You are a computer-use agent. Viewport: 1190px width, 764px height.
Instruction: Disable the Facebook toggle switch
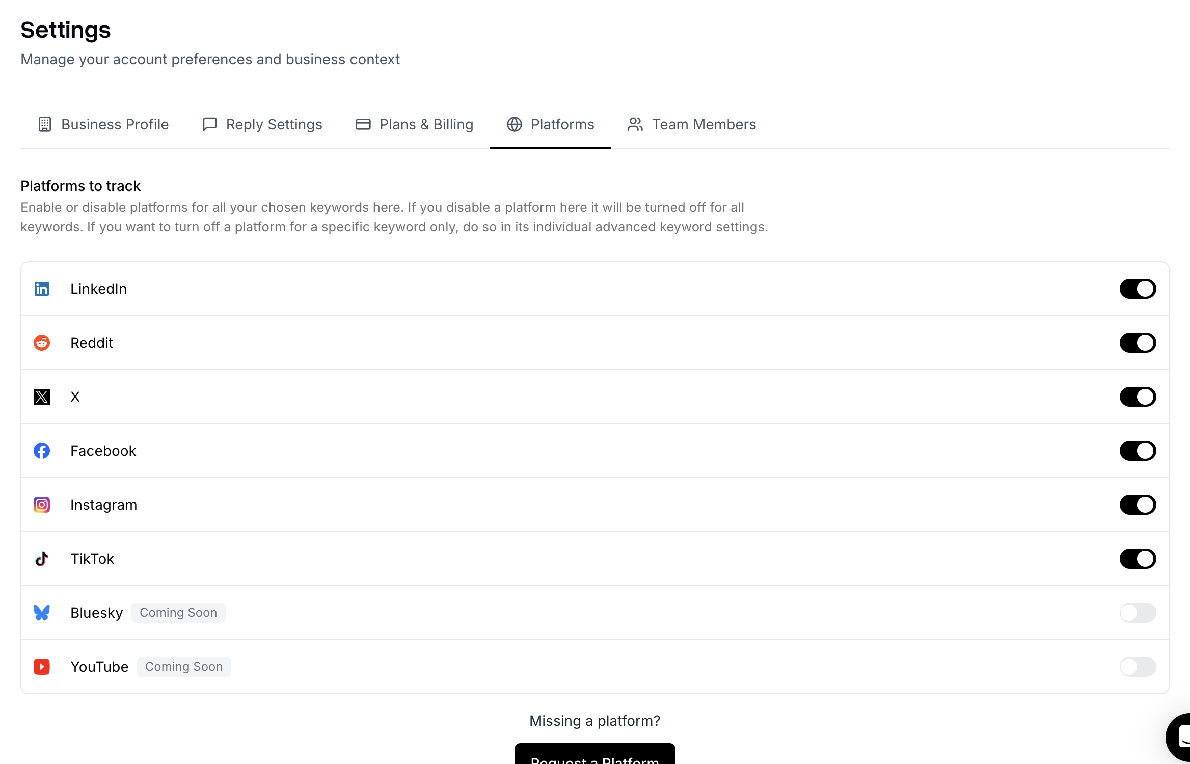click(1138, 451)
